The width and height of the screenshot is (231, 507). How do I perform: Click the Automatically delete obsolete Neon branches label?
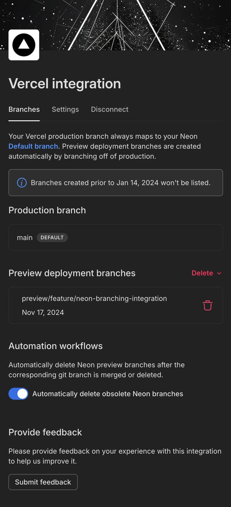click(108, 394)
